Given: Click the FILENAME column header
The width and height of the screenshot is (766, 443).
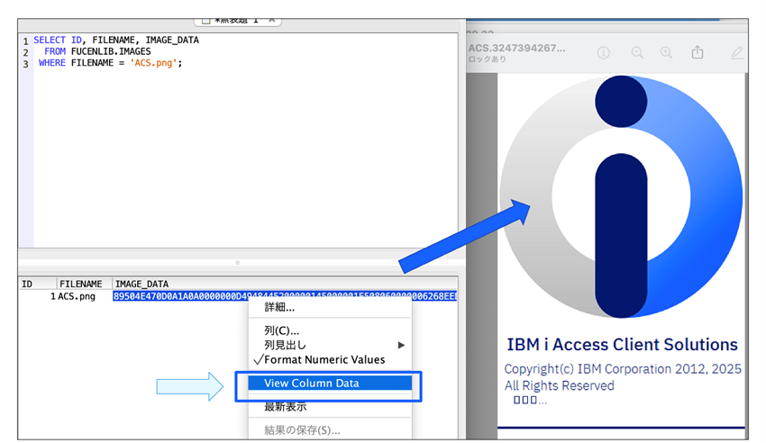Looking at the screenshot, I should (81, 284).
